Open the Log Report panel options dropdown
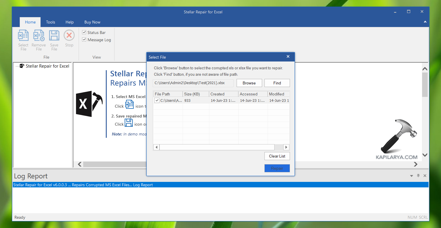This screenshot has width=441, height=228. point(411,176)
